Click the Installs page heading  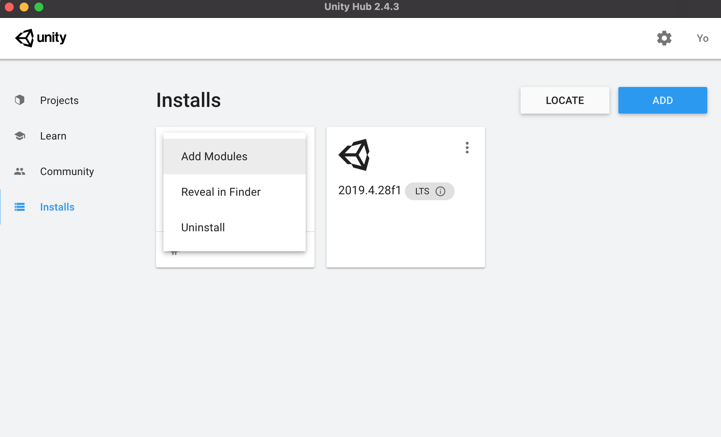pyautogui.click(x=188, y=100)
